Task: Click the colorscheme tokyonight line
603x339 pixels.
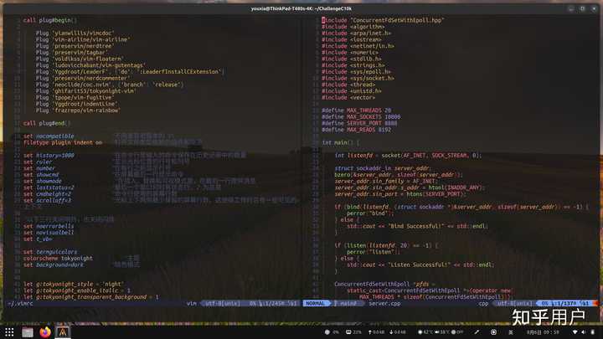Action: coord(58,259)
